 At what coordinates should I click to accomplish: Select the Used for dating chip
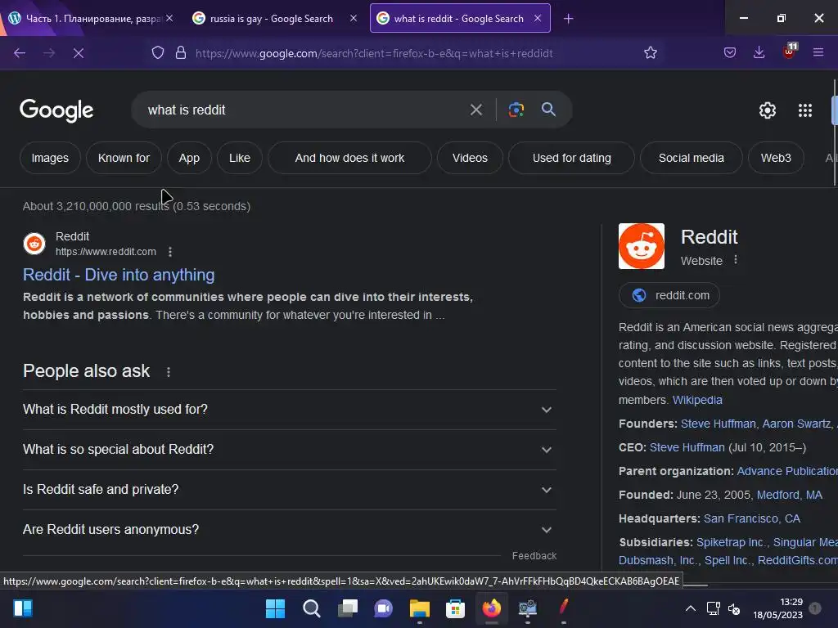pos(571,158)
